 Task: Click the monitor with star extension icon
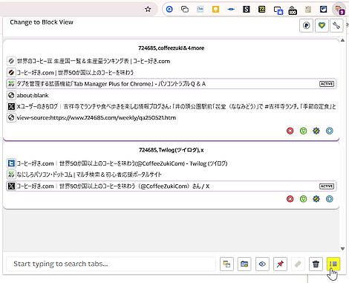click(x=278, y=10)
